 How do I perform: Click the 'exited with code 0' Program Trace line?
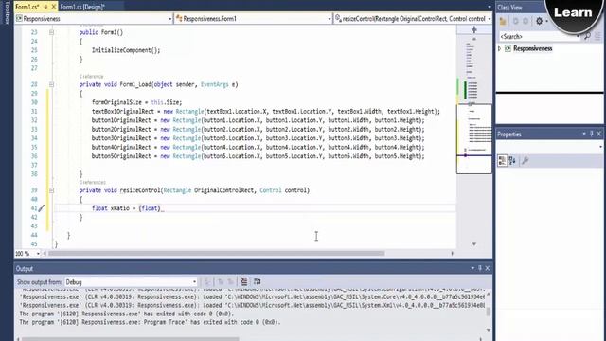(x=150, y=322)
